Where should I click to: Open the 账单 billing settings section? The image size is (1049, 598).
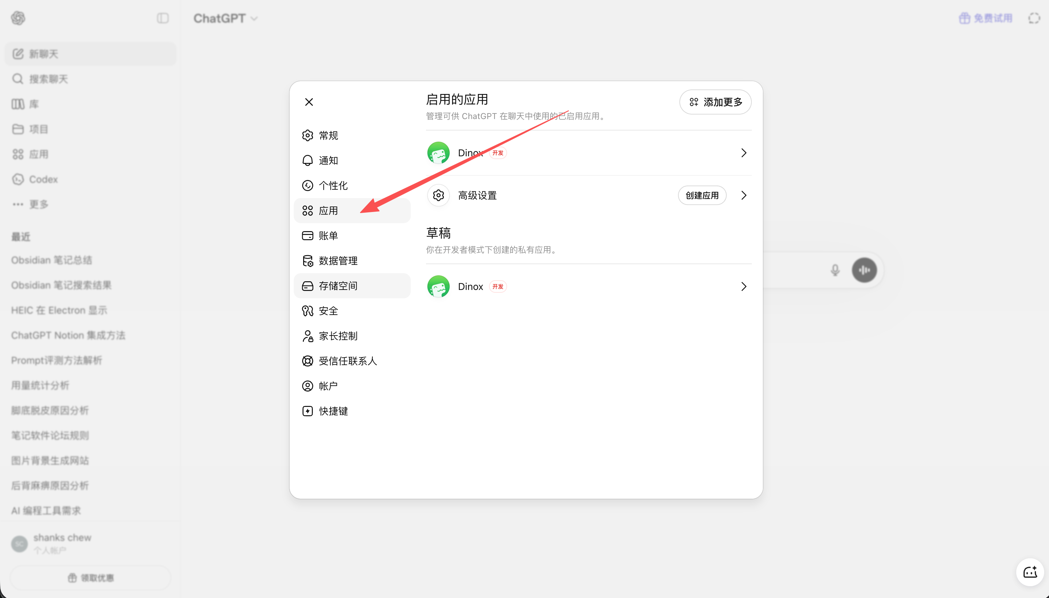[x=352, y=235]
